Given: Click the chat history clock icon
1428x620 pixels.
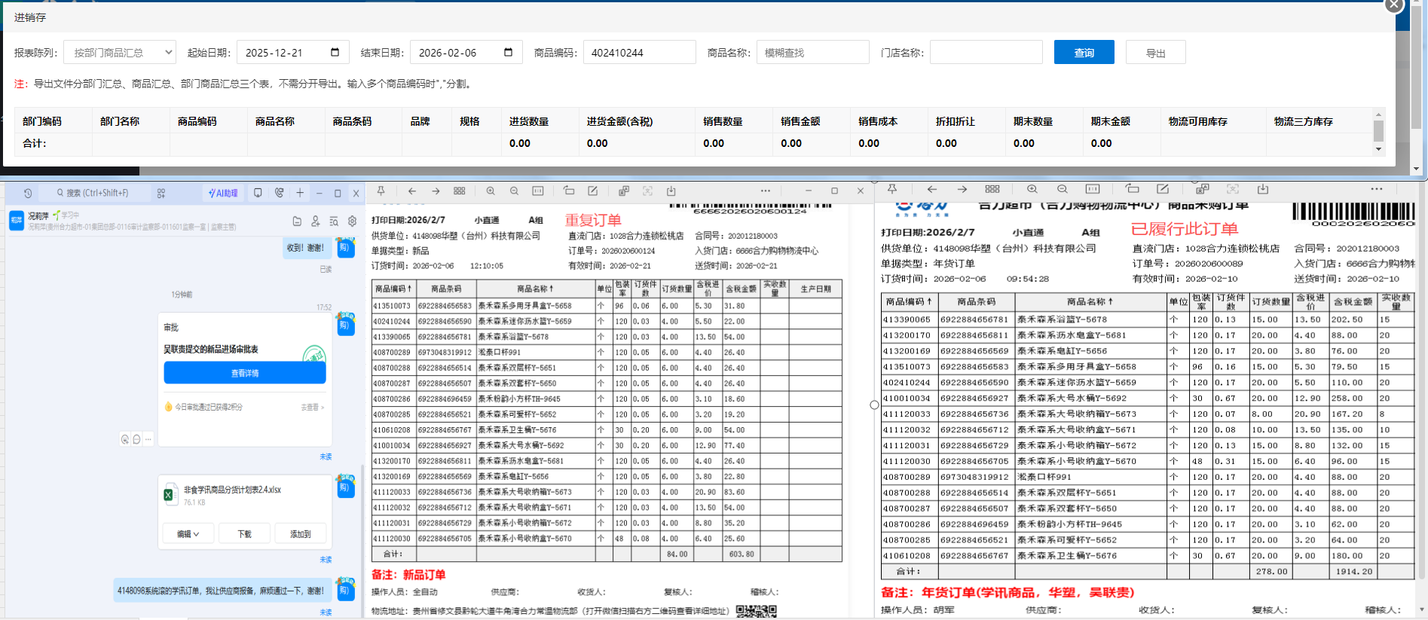Looking at the screenshot, I should (x=28, y=193).
